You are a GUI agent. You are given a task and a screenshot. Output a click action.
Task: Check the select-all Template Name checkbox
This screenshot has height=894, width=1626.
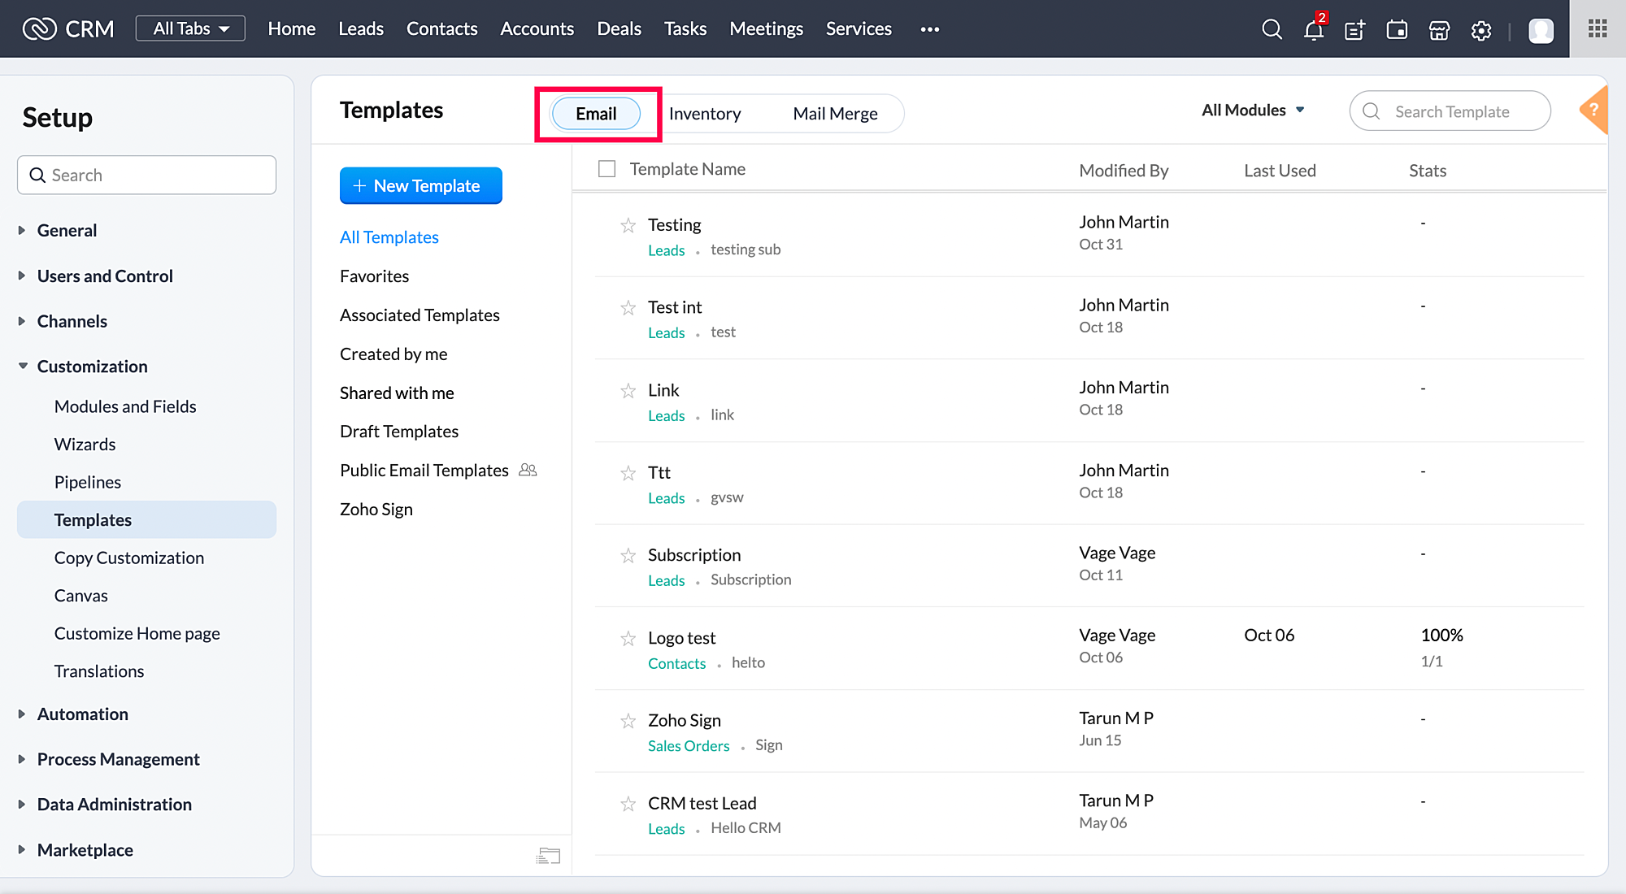(x=606, y=168)
